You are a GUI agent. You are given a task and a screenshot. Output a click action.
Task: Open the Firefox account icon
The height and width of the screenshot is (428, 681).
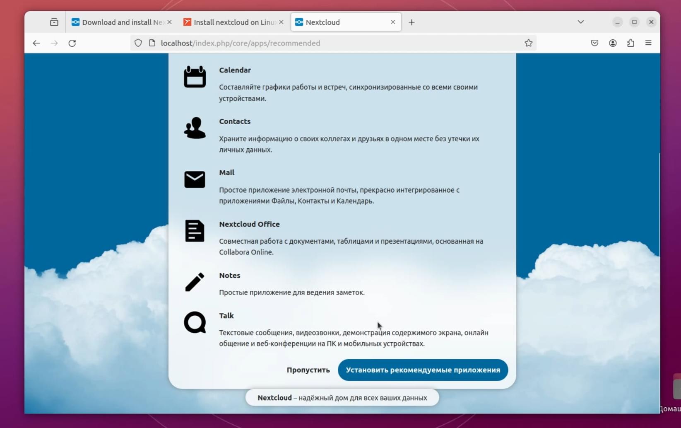tap(613, 43)
